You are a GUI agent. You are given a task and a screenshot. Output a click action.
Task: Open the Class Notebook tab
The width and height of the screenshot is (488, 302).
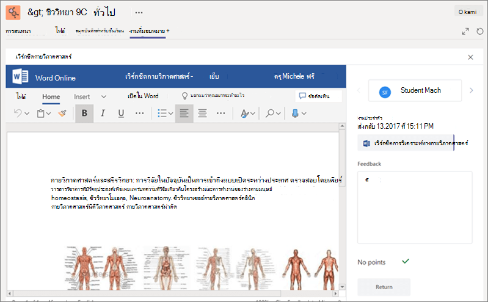point(100,31)
